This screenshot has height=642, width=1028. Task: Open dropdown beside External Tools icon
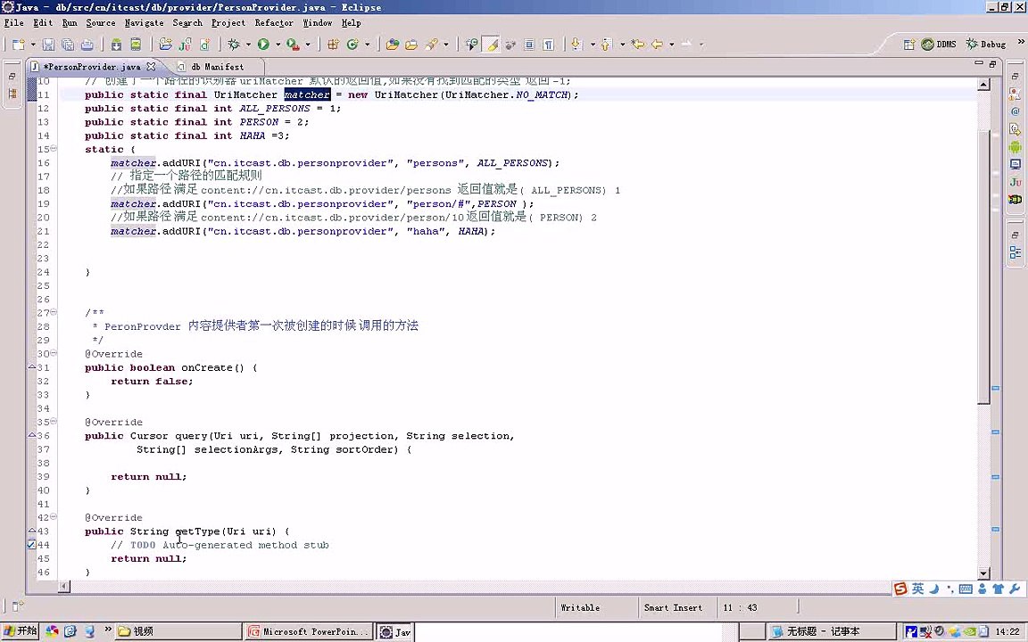308,45
